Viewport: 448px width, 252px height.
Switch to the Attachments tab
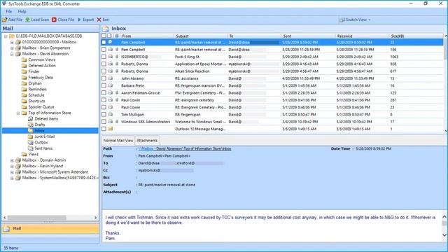click(147, 141)
